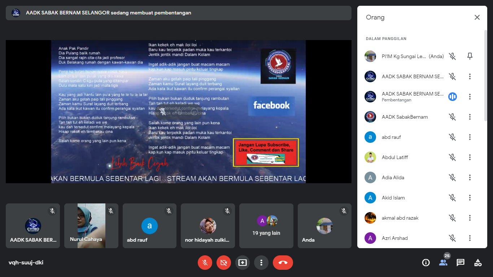Open the activities shapes icon
493x277 pixels.
pos(478,263)
